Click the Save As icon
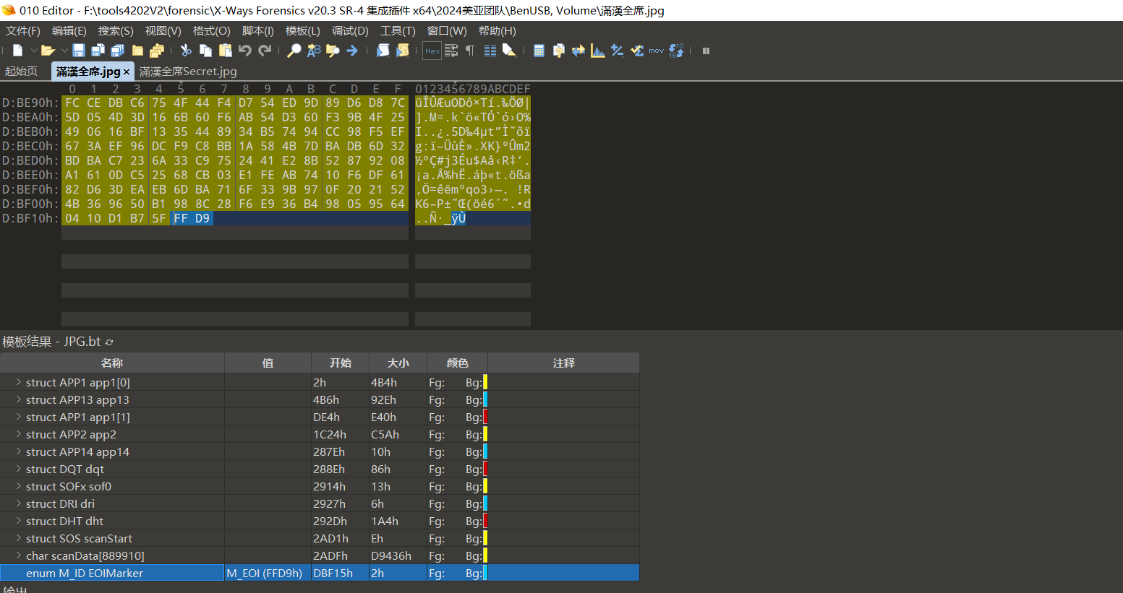Image resolution: width=1123 pixels, height=593 pixels. pyautogui.click(x=98, y=51)
